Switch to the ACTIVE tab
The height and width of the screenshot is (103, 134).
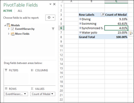pyautogui.click(x=8, y=11)
